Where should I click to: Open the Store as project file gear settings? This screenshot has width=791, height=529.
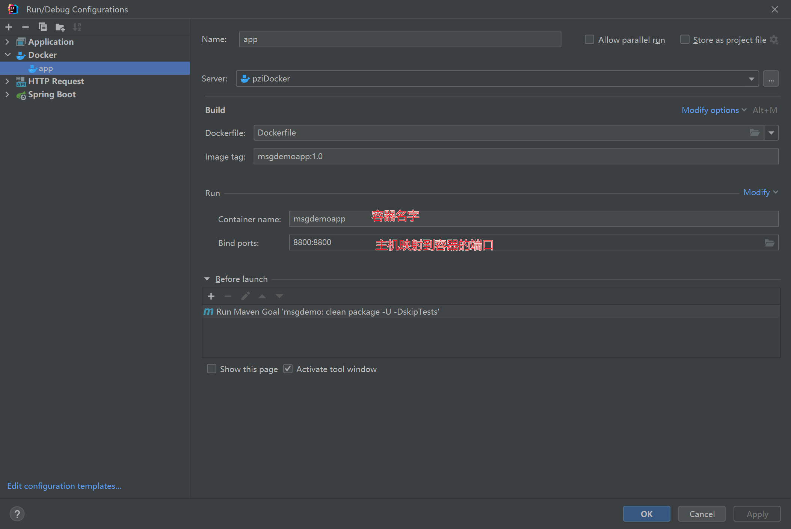[x=774, y=40]
